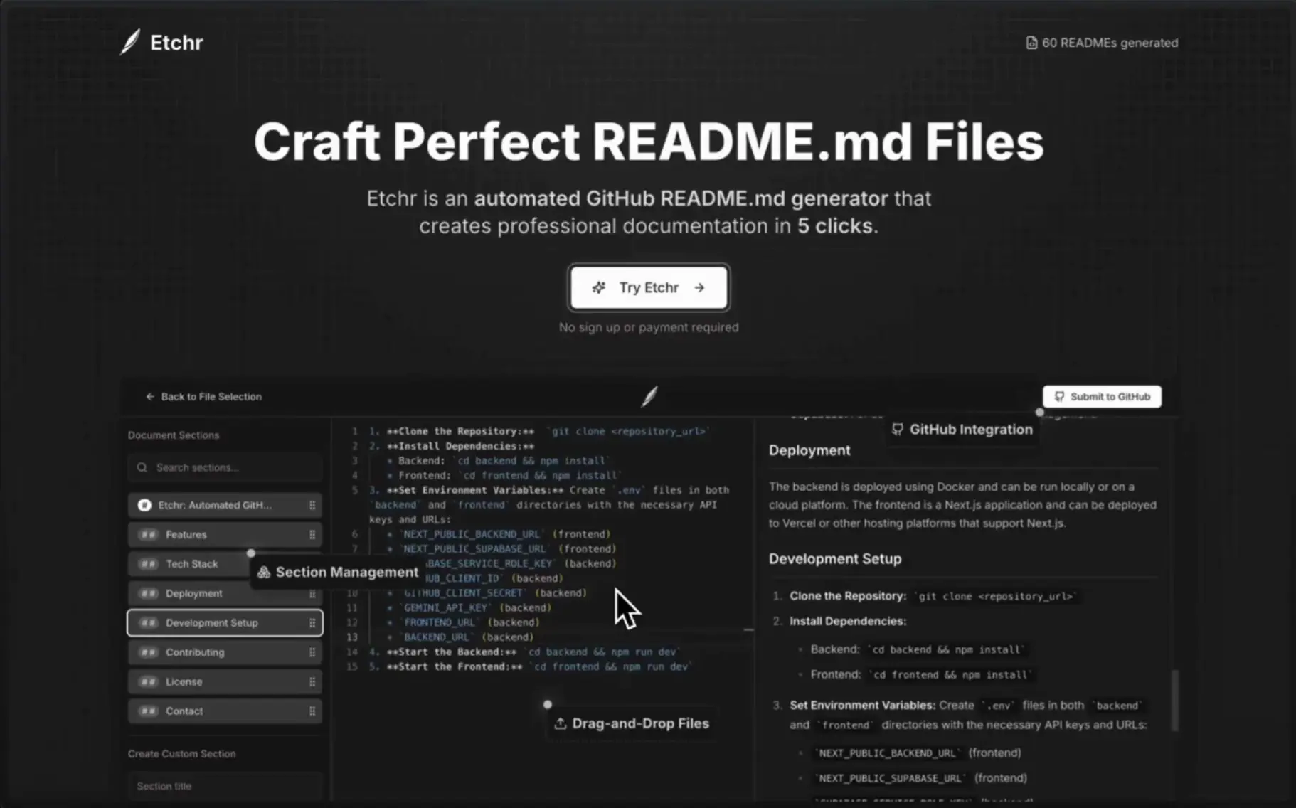Click the GitHub icon in GitHub Integration badge
This screenshot has height=808, width=1296.
coord(898,429)
